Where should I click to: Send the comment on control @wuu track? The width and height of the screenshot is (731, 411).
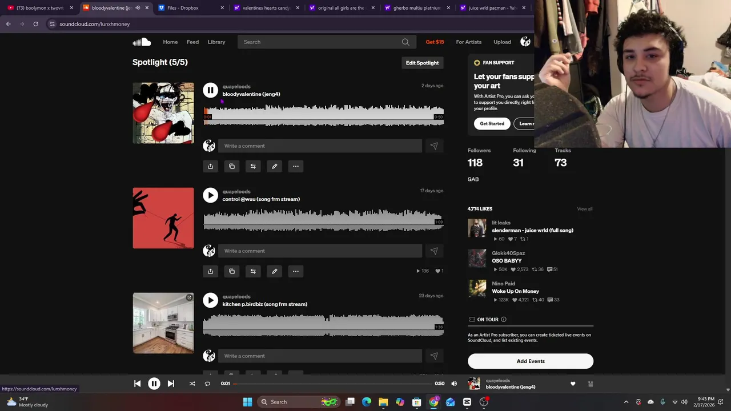point(434,251)
